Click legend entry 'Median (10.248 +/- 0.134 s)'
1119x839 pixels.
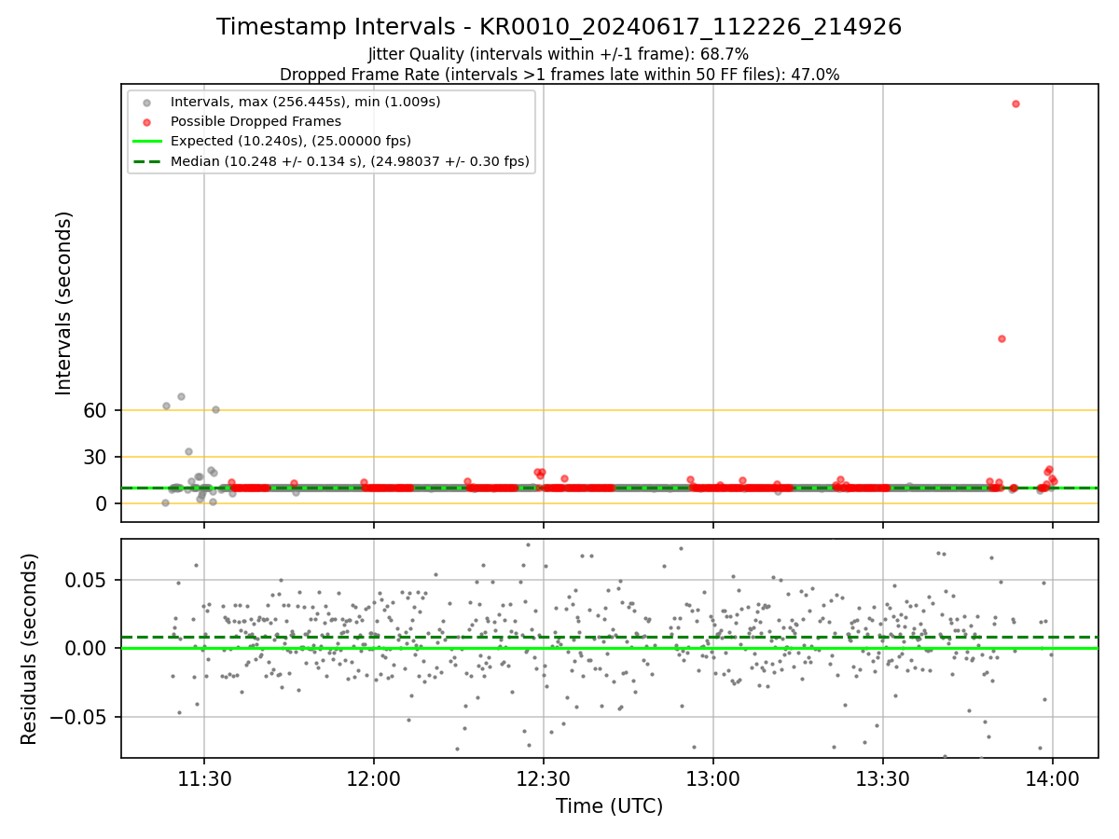[x=350, y=161]
